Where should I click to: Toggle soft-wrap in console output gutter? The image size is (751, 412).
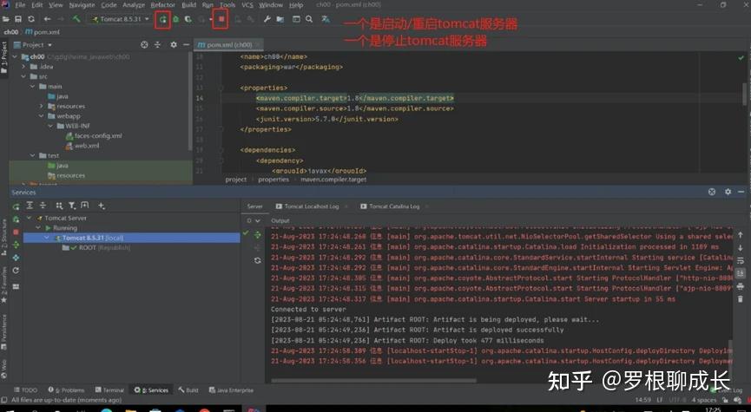(740, 261)
